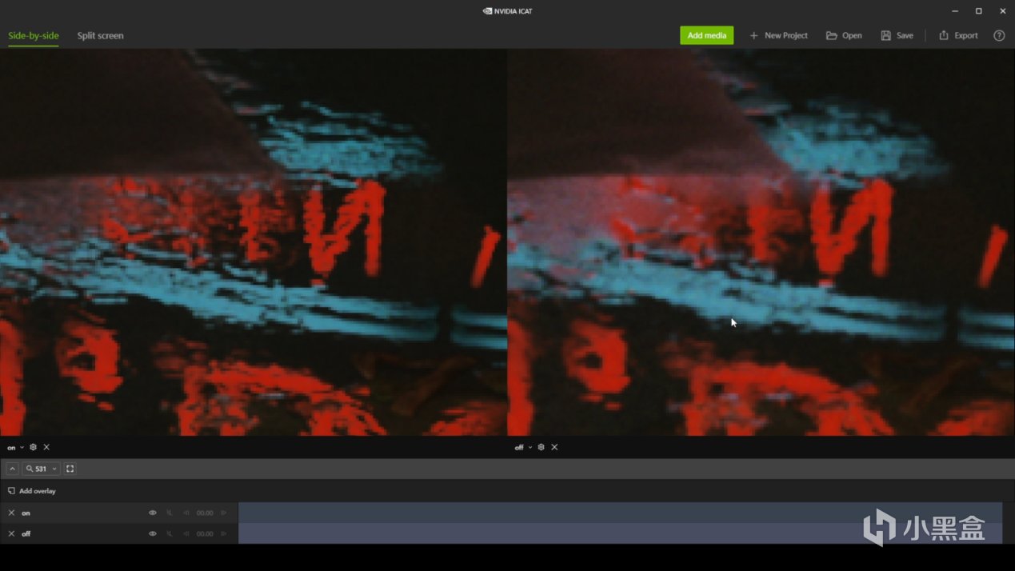
Task: Step forward one frame on 'on' track
Action: click(223, 513)
